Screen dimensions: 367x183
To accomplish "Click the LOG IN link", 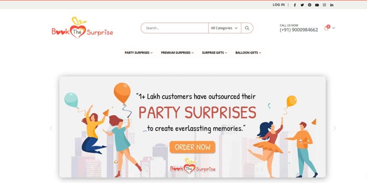I will pos(278,5).
